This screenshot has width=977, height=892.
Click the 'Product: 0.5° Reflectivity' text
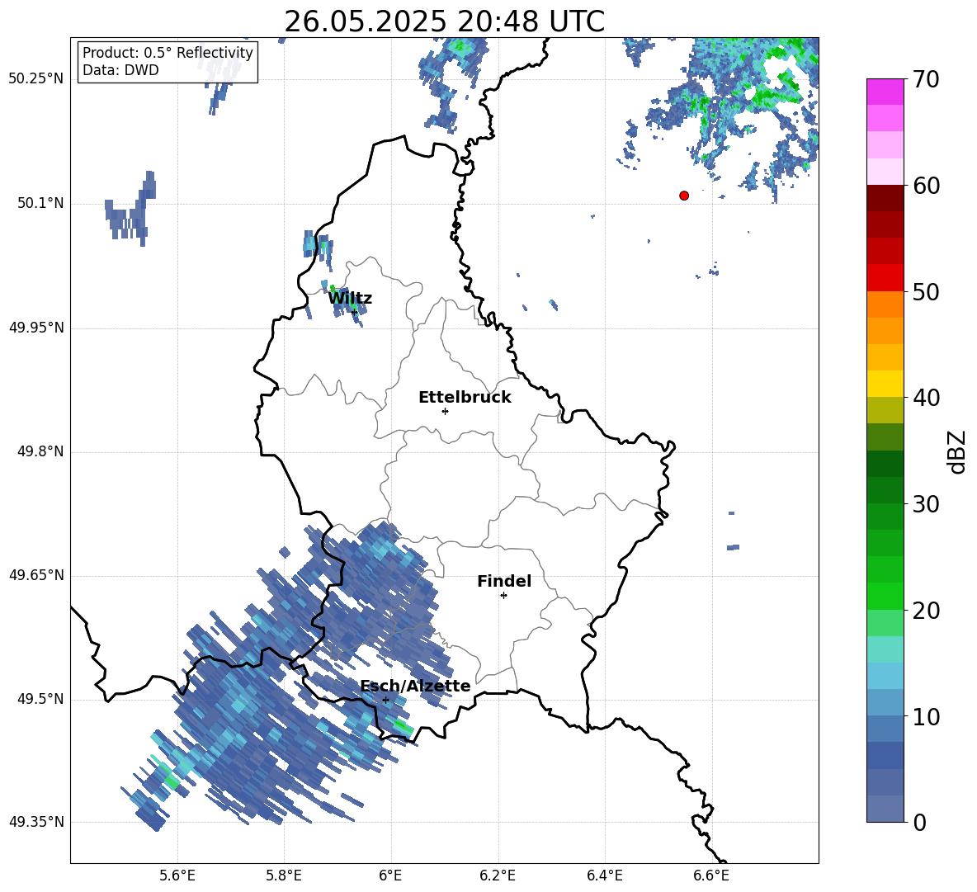click(168, 53)
